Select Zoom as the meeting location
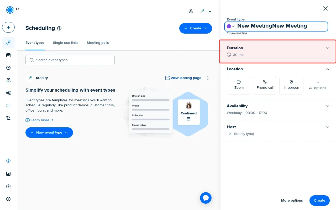The width and height of the screenshot is (336, 210). pyautogui.click(x=239, y=85)
